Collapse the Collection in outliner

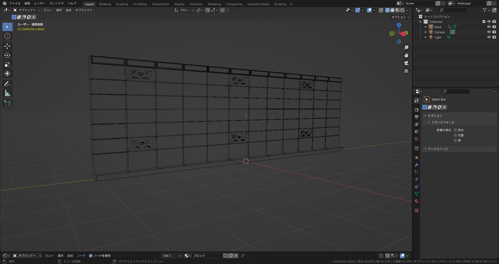pyautogui.click(x=421, y=21)
